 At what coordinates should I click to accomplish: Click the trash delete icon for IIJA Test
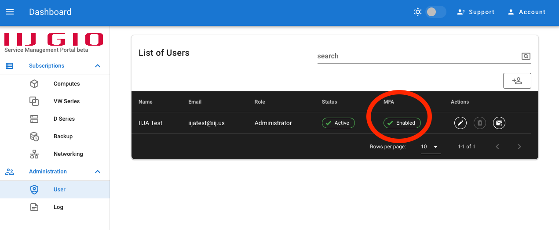click(480, 123)
